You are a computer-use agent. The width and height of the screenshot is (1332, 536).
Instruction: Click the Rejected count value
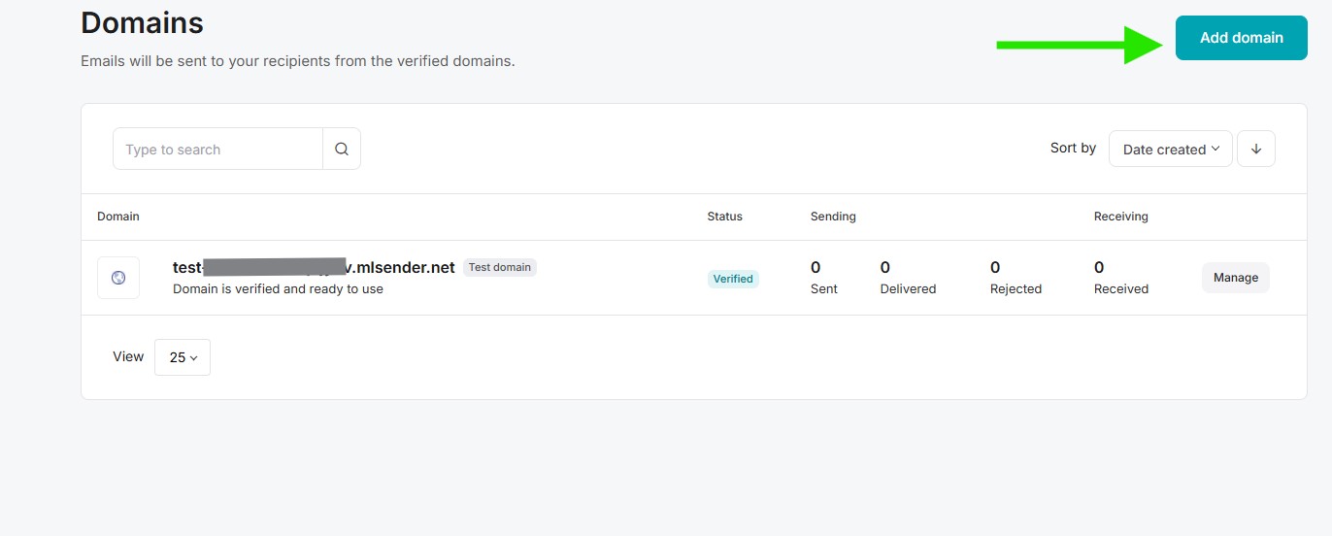pos(995,268)
